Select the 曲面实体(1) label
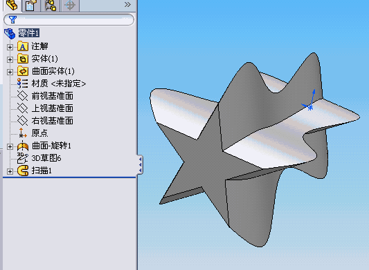The width and height of the screenshot is (369, 270). [x=53, y=71]
